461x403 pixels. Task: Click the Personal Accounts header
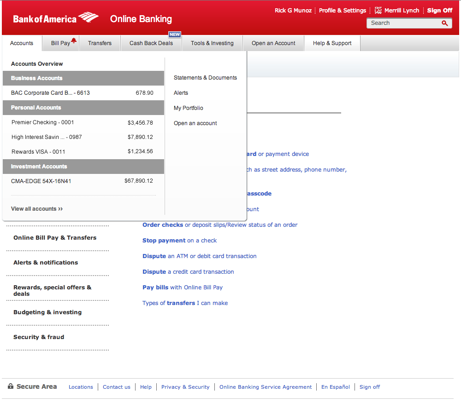tap(83, 108)
